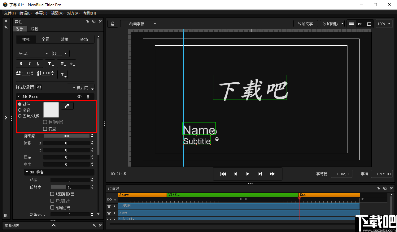Image resolution: width=397 pixels, height=232 pixels.
Task: Hide the Name track using its eye toggle
Action: 109,213
